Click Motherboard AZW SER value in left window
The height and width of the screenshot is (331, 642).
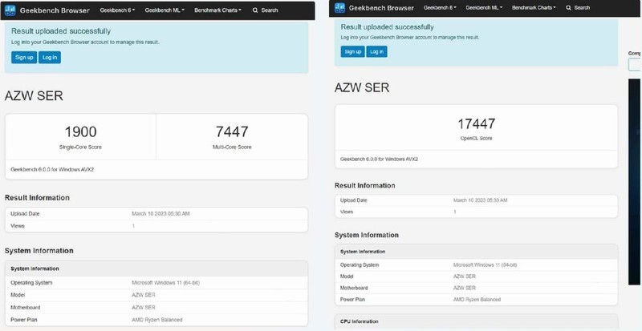click(x=144, y=307)
